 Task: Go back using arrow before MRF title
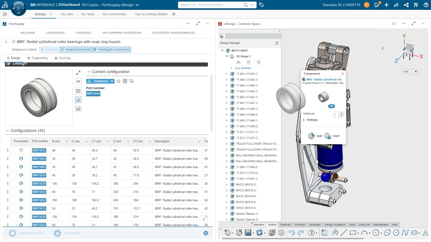click(x=6, y=42)
